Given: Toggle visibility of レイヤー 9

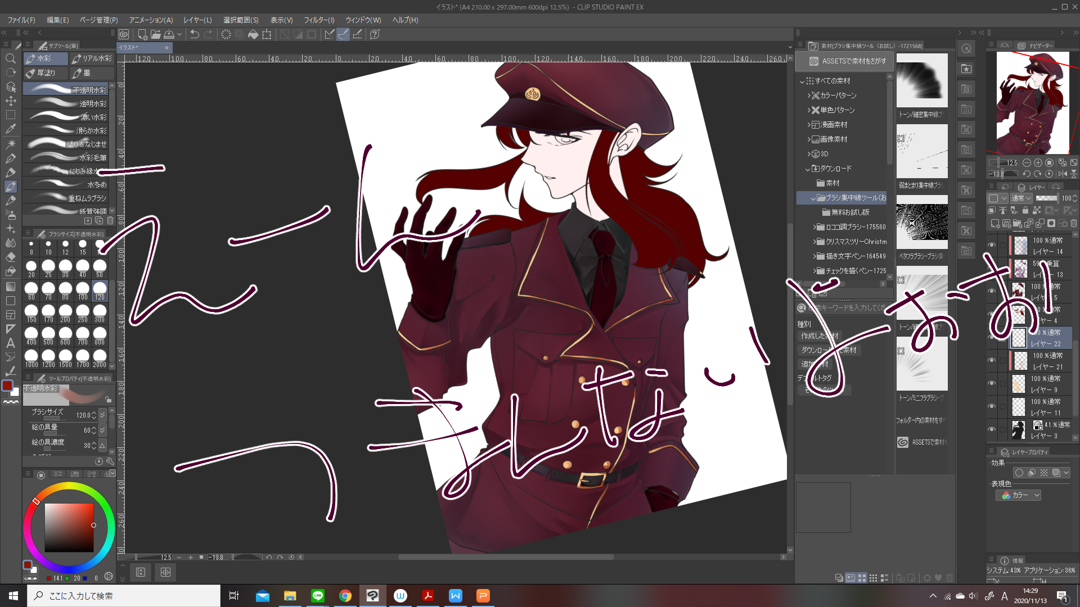Looking at the screenshot, I should coord(992,383).
